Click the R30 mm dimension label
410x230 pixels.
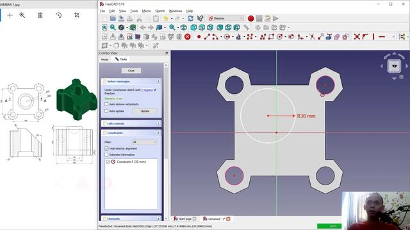click(x=306, y=116)
